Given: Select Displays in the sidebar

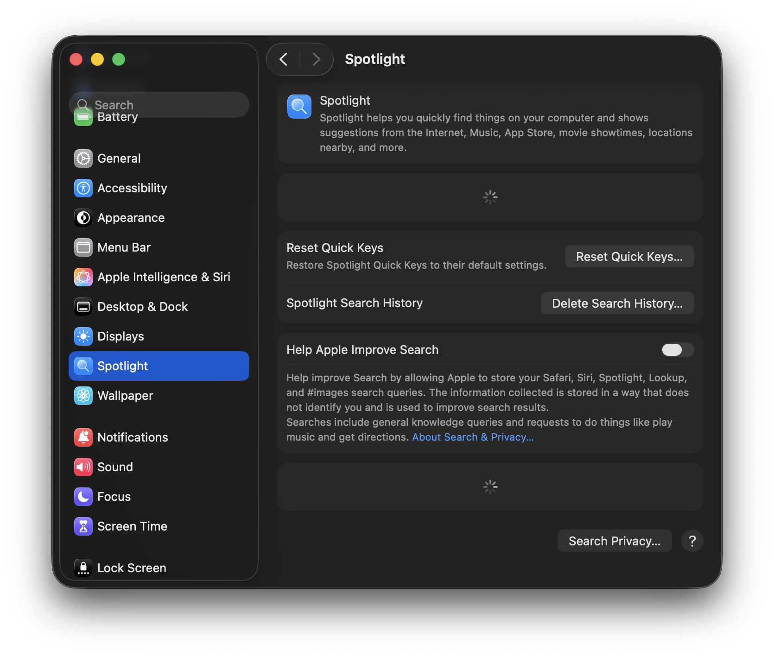Looking at the screenshot, I should pos(159,336).
